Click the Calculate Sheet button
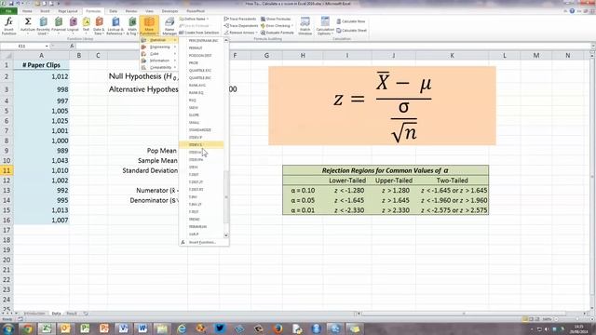Screen dimensions: 596x335 [352, 31]
